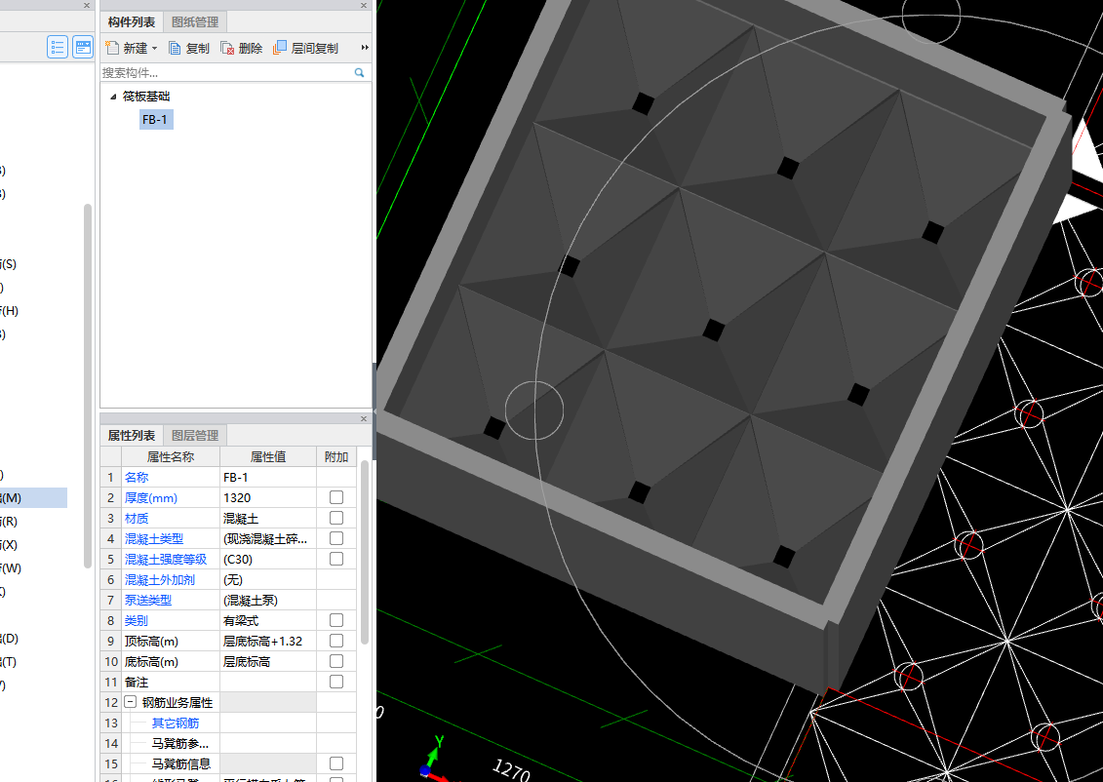This screenshot has height=782, width=1103.
Task: Click the left navigation panel scrollbar
Action: click(x=87, y=385)
